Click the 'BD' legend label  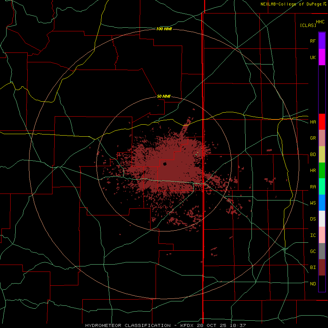pos(313,155)
